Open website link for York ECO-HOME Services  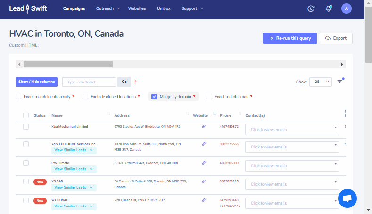click(204, 144)
